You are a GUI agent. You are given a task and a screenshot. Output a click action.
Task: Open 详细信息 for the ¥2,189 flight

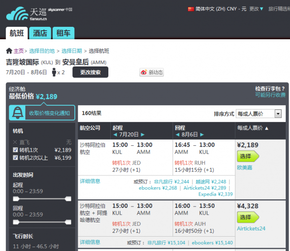click(90, 181)
